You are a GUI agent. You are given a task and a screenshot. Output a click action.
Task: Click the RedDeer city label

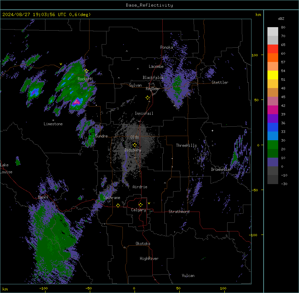(x=153, y=89)
